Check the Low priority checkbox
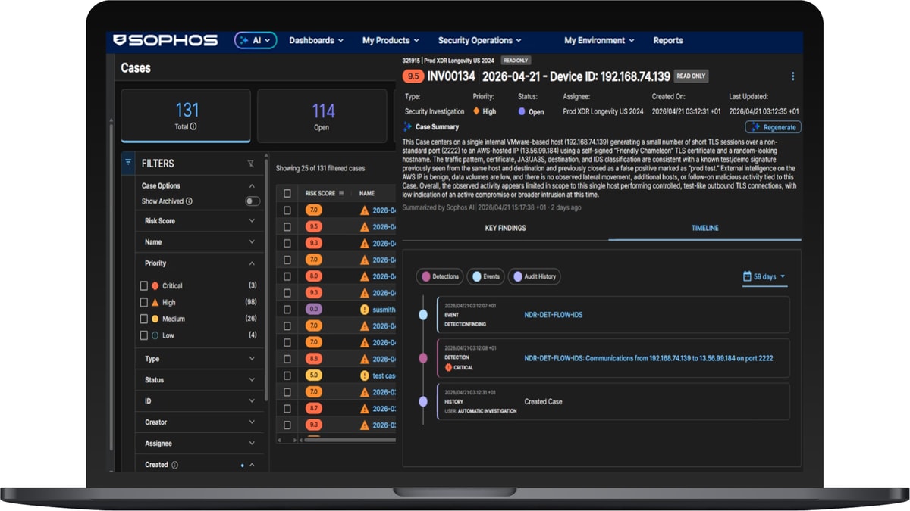Image resolution: width=910 pixels, height=511 pixels. click(144, 335)
